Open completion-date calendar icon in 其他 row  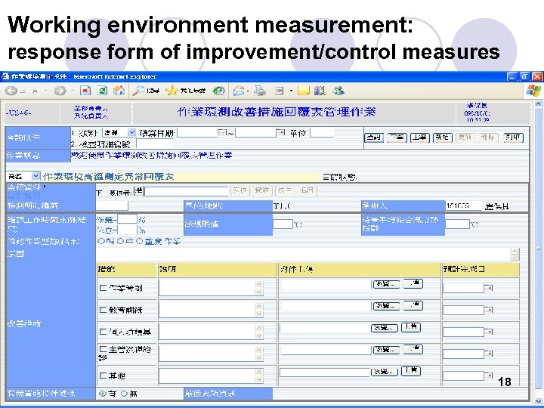489,376
